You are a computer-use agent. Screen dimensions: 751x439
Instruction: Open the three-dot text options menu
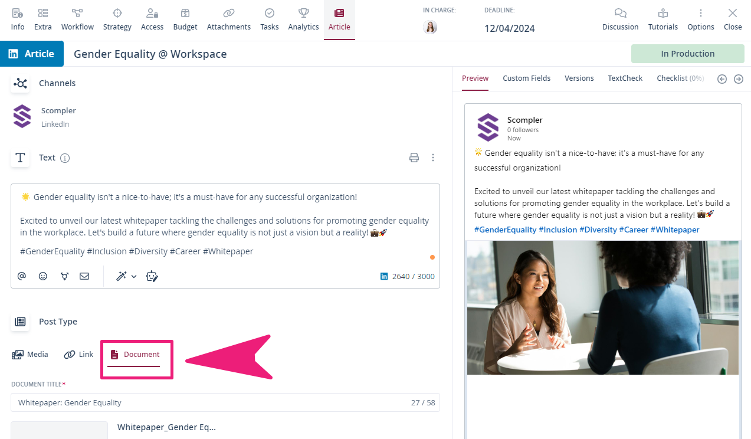[433, 158]
